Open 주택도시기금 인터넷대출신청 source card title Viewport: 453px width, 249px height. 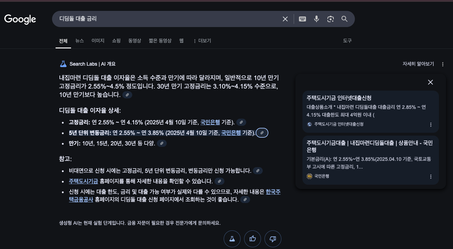tap(339, 98)
